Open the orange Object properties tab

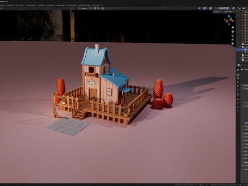point(238,99)
